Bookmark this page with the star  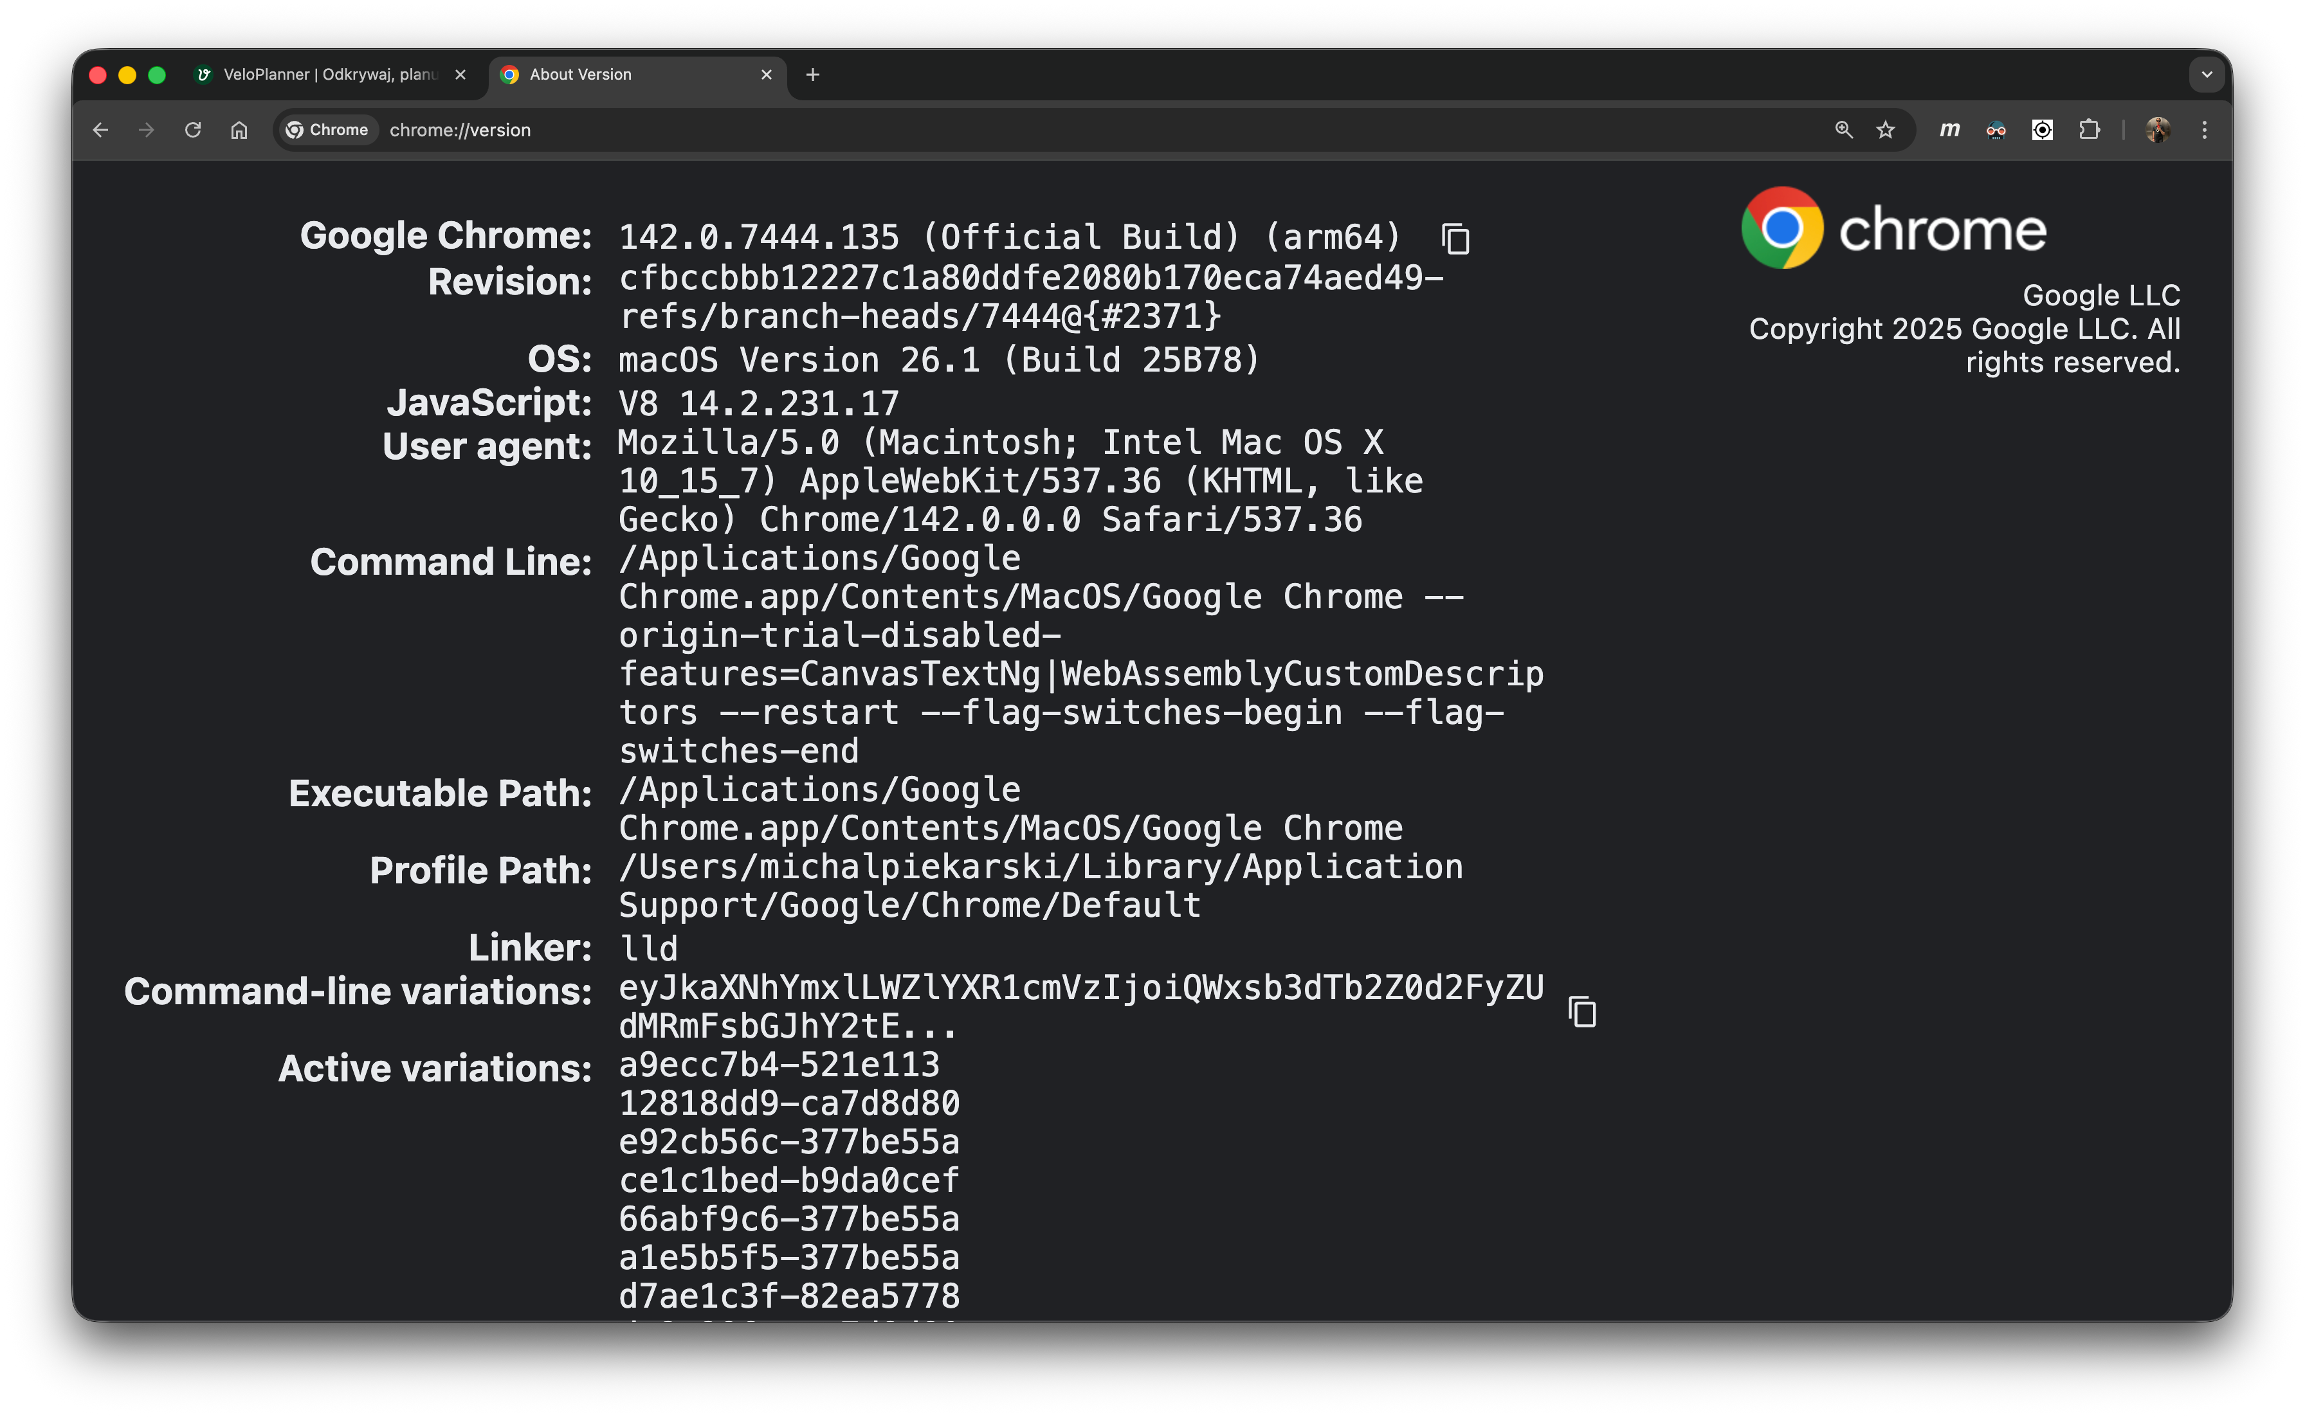coord(1885,131)
